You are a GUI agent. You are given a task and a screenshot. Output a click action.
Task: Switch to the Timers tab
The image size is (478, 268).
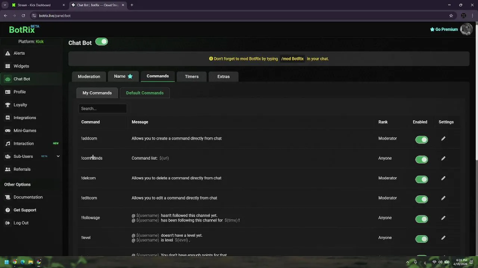tap(192, 76)
